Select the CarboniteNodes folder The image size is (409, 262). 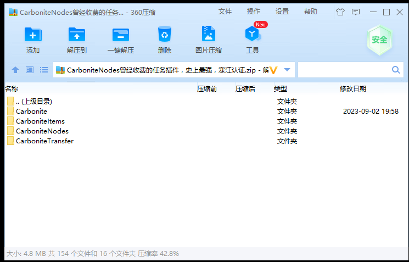click(x=42, y=131)
